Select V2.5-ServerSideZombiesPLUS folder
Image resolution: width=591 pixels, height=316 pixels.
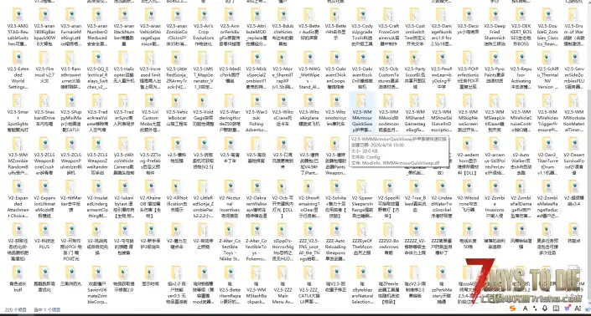click(x=574, y=70)
